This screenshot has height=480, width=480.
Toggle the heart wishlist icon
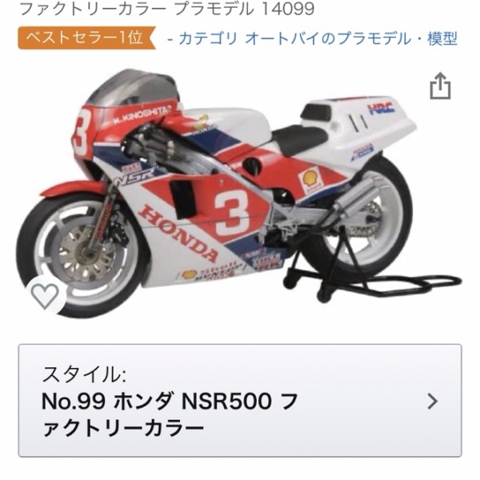pyautogui.click(x=46, y=295)
